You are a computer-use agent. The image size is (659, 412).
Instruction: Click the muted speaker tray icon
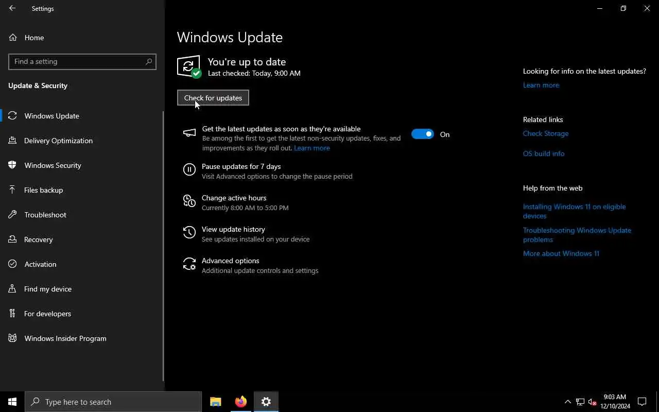(592, 402)
